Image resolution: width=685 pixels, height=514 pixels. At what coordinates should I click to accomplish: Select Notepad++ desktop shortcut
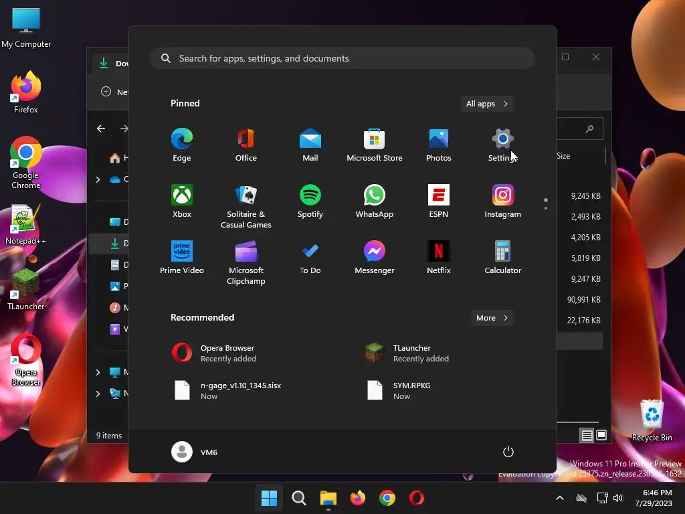click(x=26, y=225)
